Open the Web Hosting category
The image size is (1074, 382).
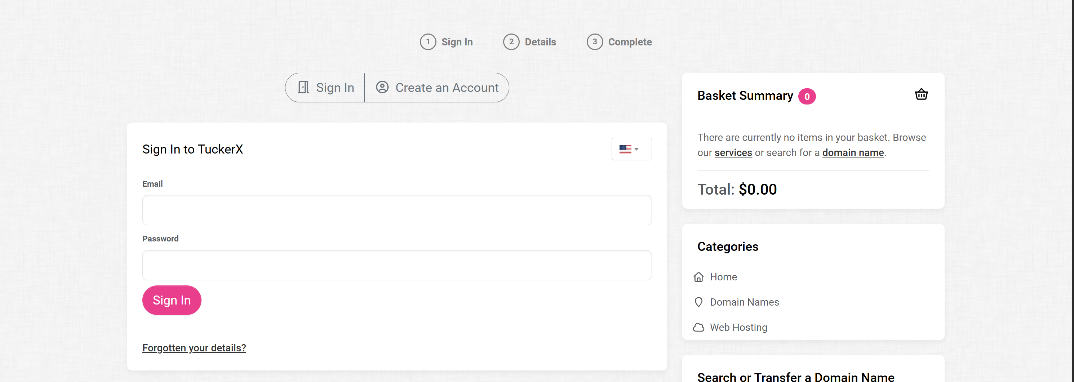click(738, 327)
